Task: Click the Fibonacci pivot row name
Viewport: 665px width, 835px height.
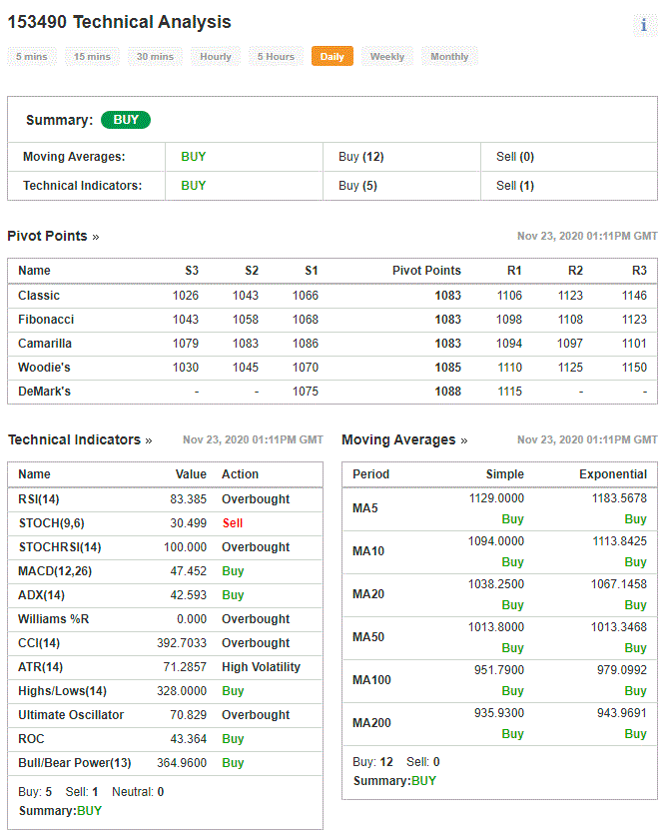Action: tap(46, 320)
